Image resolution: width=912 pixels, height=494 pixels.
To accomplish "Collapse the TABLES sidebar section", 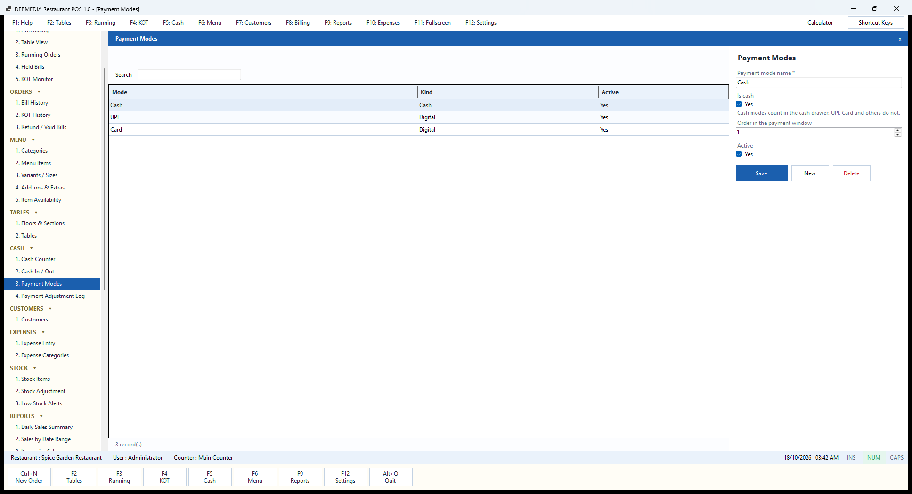I will point(36,213).
